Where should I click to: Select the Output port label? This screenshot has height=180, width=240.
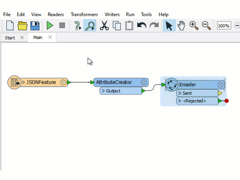113,91
